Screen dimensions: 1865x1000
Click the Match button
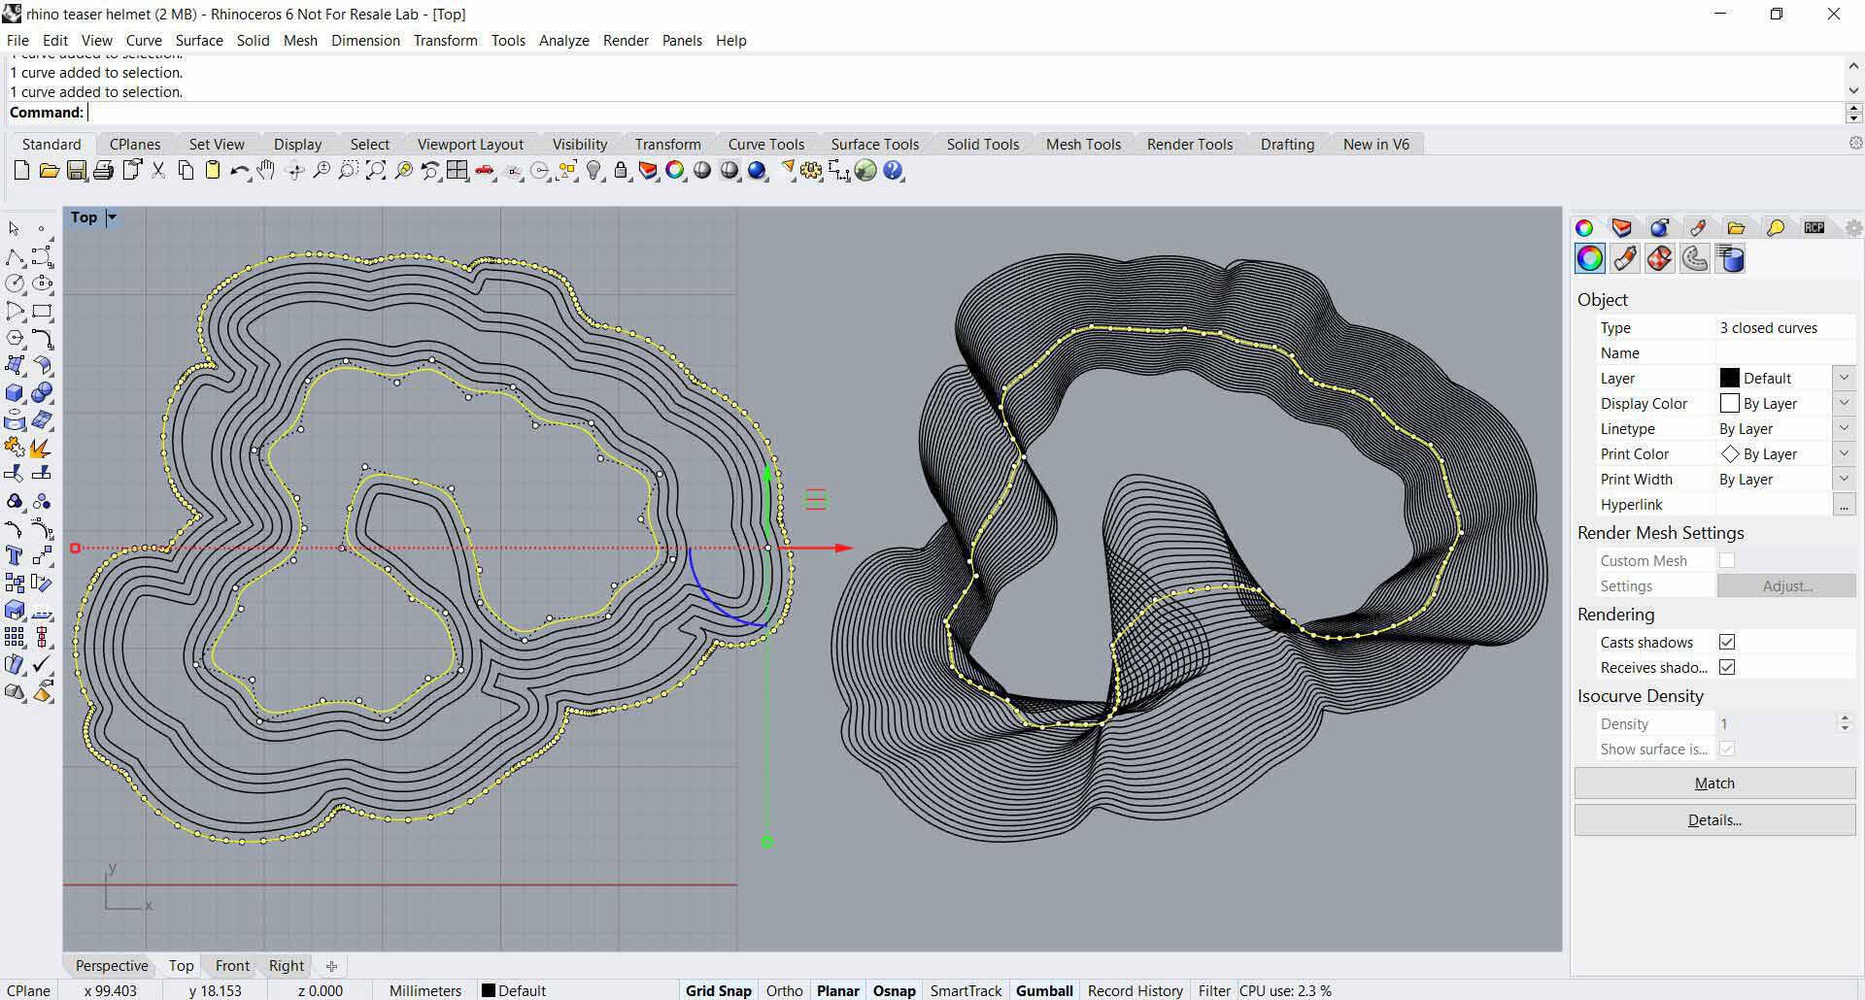click(x=1713, y=783)
